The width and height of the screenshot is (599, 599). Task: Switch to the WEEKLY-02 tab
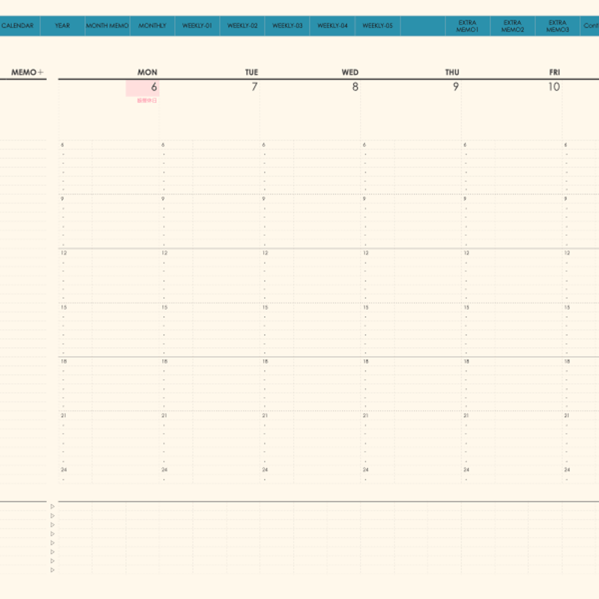pos(242,26)
